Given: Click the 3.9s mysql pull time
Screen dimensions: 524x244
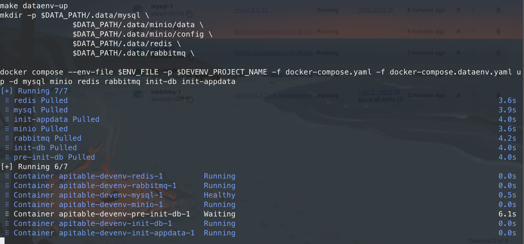Looking at the screenshot, I should 507,110.
